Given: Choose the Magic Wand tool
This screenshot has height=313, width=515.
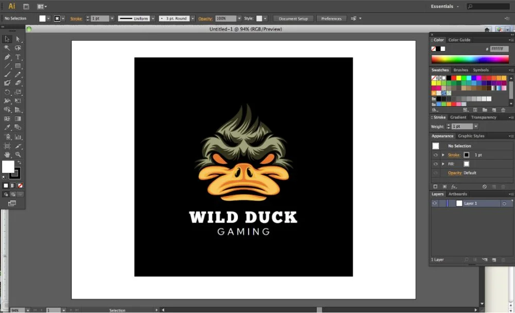Looking at the screenshot, I should (x=7, y=48).
